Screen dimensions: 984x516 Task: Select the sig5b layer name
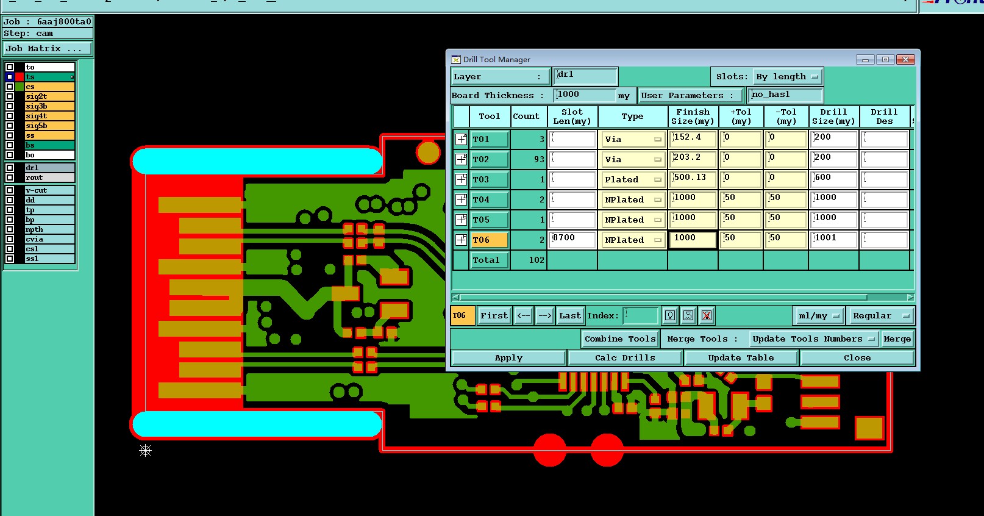(50, 126)
